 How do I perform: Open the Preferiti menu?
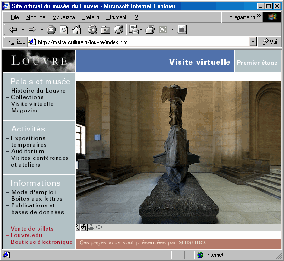click(x=91, y=17)
